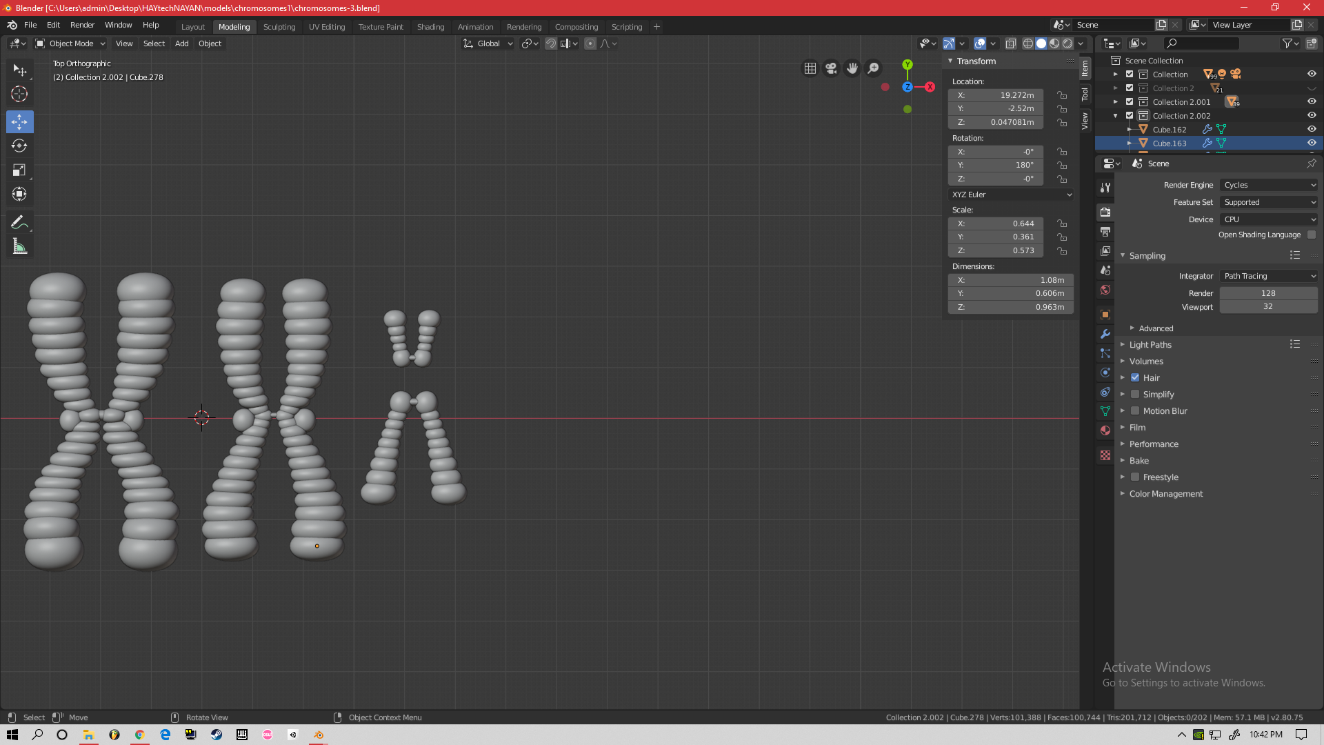Click the pan view hand gizmo
Image resolution: width=1324 pixels, height=745 pixels.
click(852, 68)
